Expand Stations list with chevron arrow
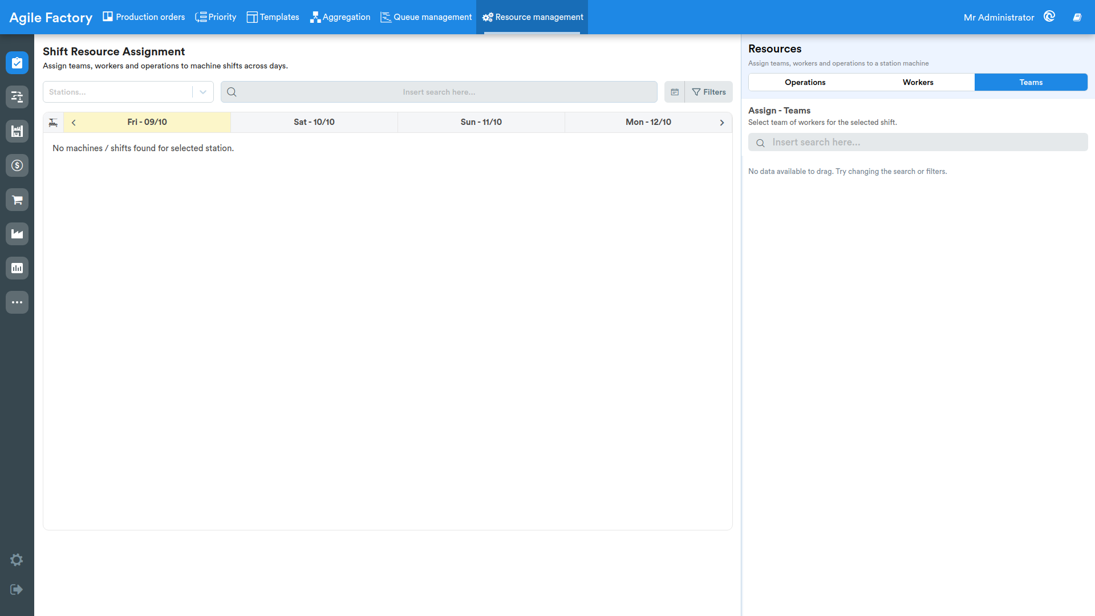The image size is (1095, 616). pyautogui.click(x=203, y=92)
